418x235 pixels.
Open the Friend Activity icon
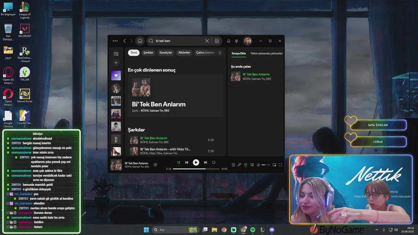[x=236, y=41]
